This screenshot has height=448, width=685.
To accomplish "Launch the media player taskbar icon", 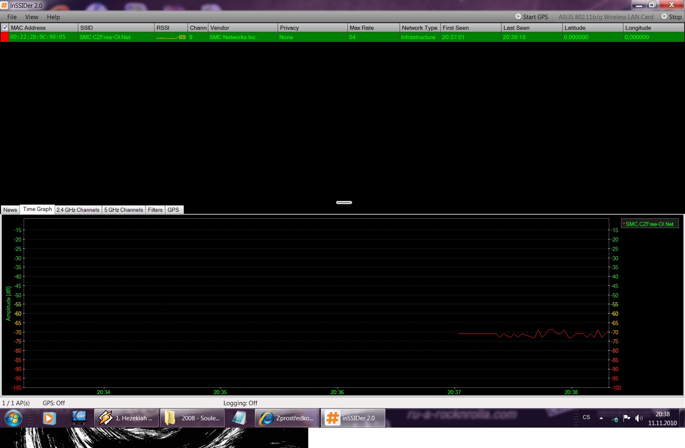I will tap(49, 418).
